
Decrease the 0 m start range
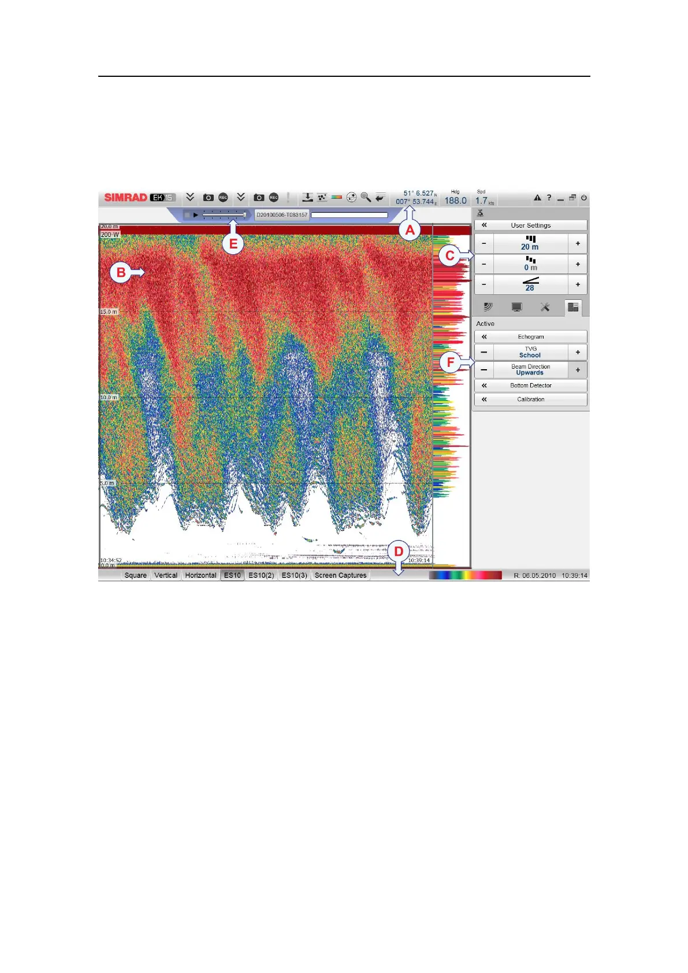(484, 265)
